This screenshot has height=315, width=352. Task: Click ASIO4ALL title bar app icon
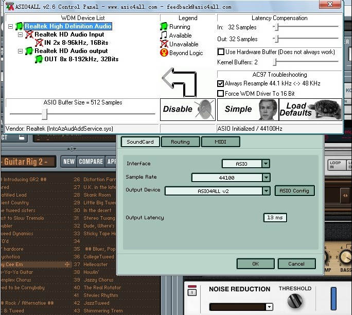10,6
